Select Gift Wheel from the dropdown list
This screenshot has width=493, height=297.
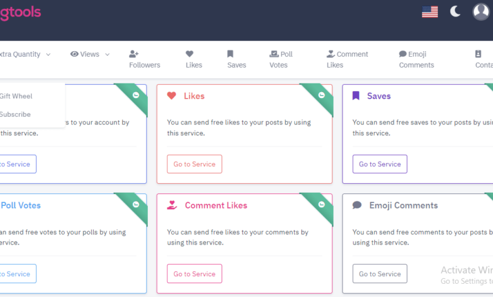pos(16,96)
